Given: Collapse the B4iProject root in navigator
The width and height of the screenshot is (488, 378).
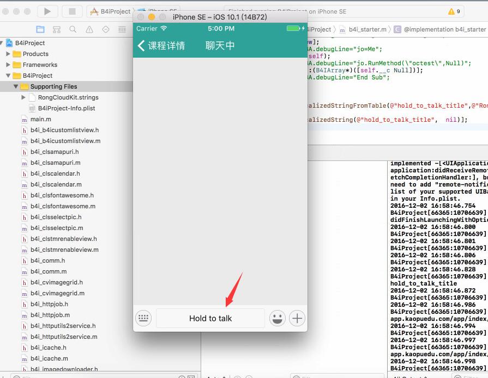Looking at the screenshot, I should (x=2, y=43).
